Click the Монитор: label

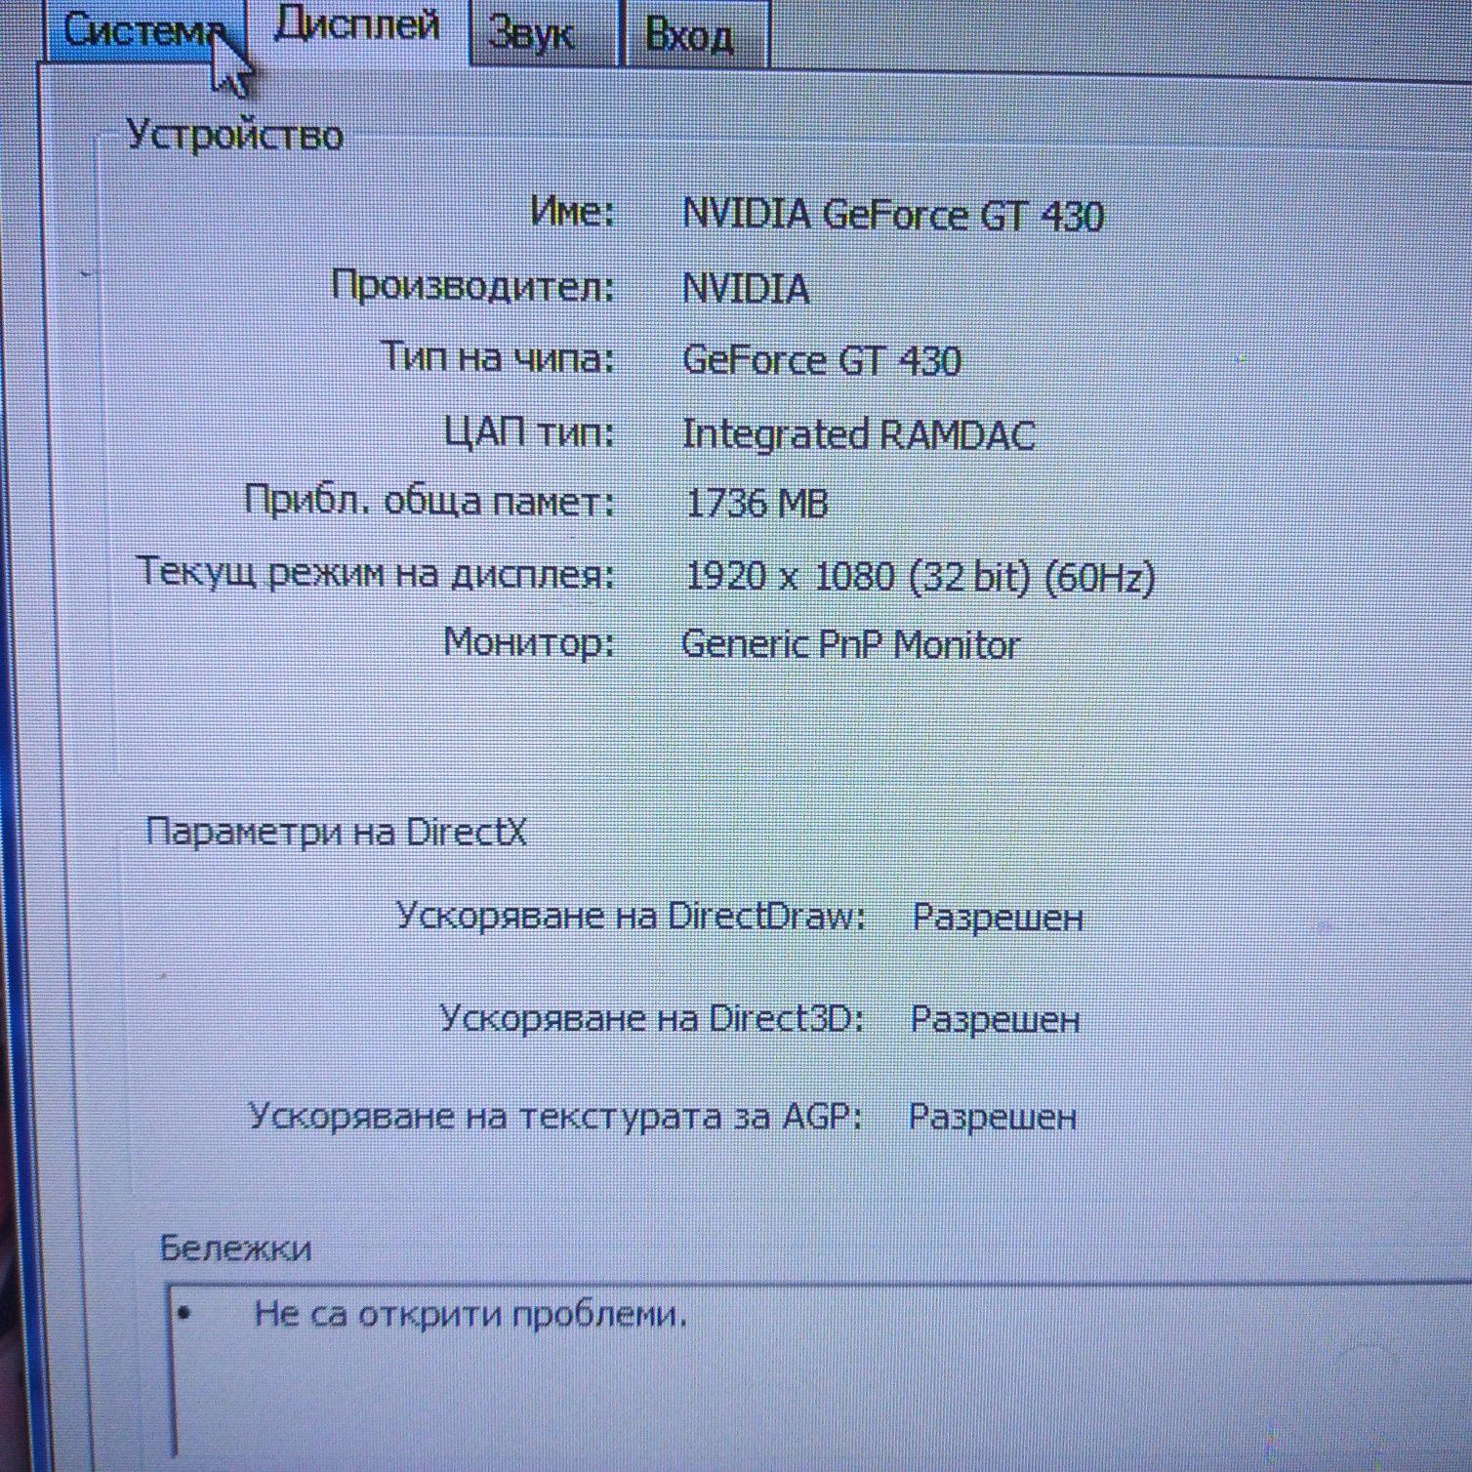[528, 643]
